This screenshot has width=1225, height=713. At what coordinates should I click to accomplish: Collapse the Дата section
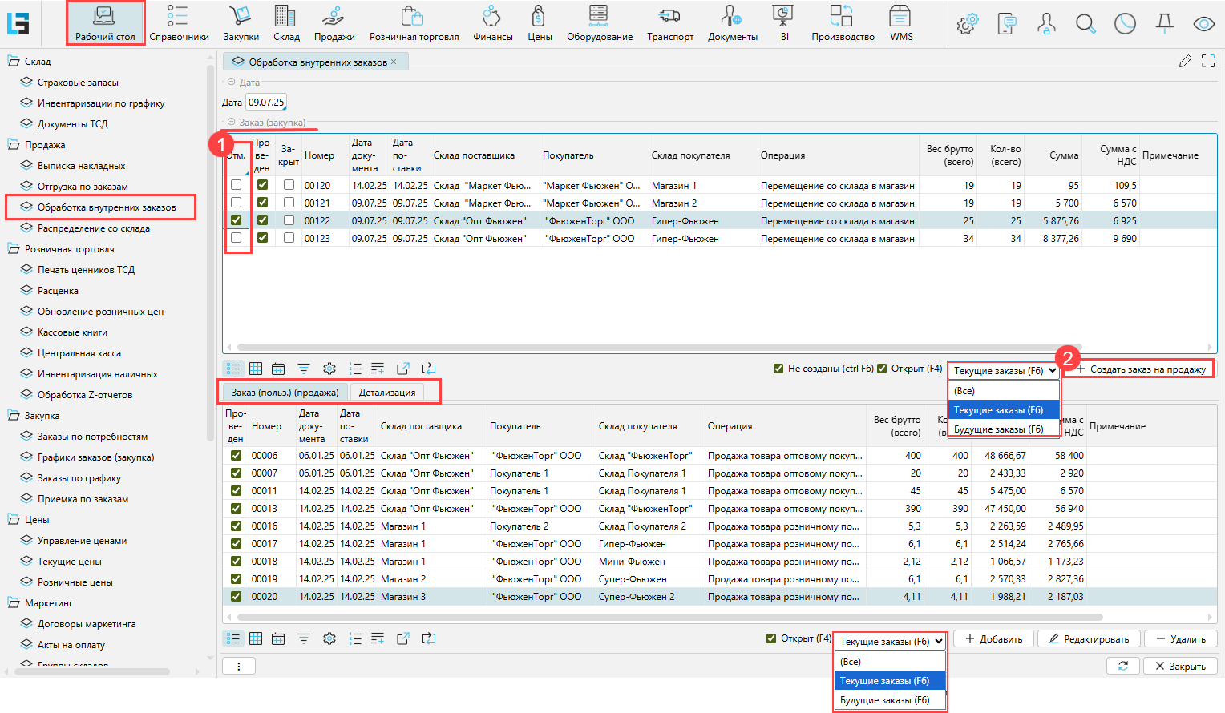pos(232,82)
